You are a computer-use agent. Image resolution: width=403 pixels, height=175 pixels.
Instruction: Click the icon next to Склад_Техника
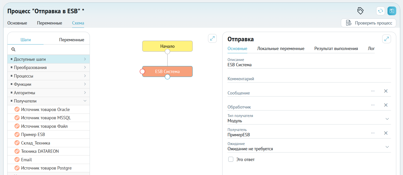17,143
